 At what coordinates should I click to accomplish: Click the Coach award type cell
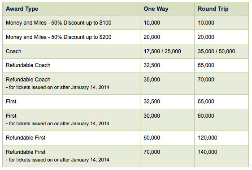[13, 51]
